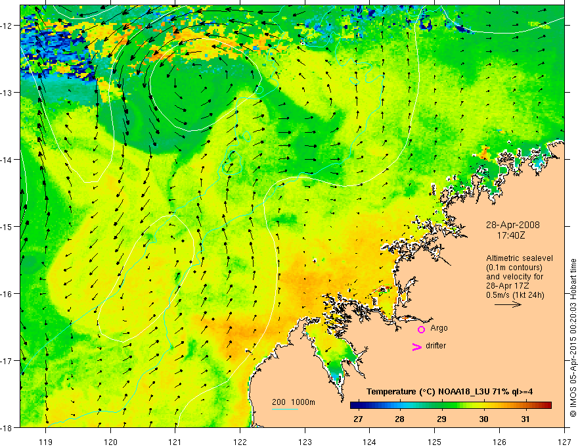The image size is (578, 447).
Task: Click the longitude axis label '122'
Action: point(240,442)
